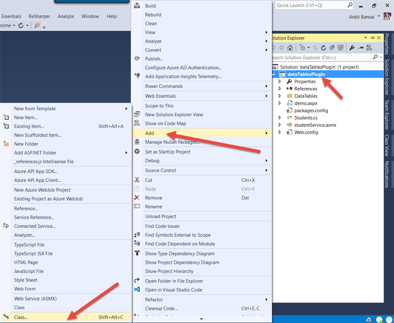
Task: Pin Solution Explorer with the auto-hide pin
Action: coord(373,38)
